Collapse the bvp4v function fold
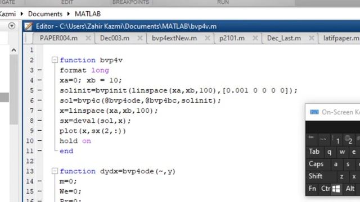The width and height of the screenshot is (360, 202). [x=55, y=60]
